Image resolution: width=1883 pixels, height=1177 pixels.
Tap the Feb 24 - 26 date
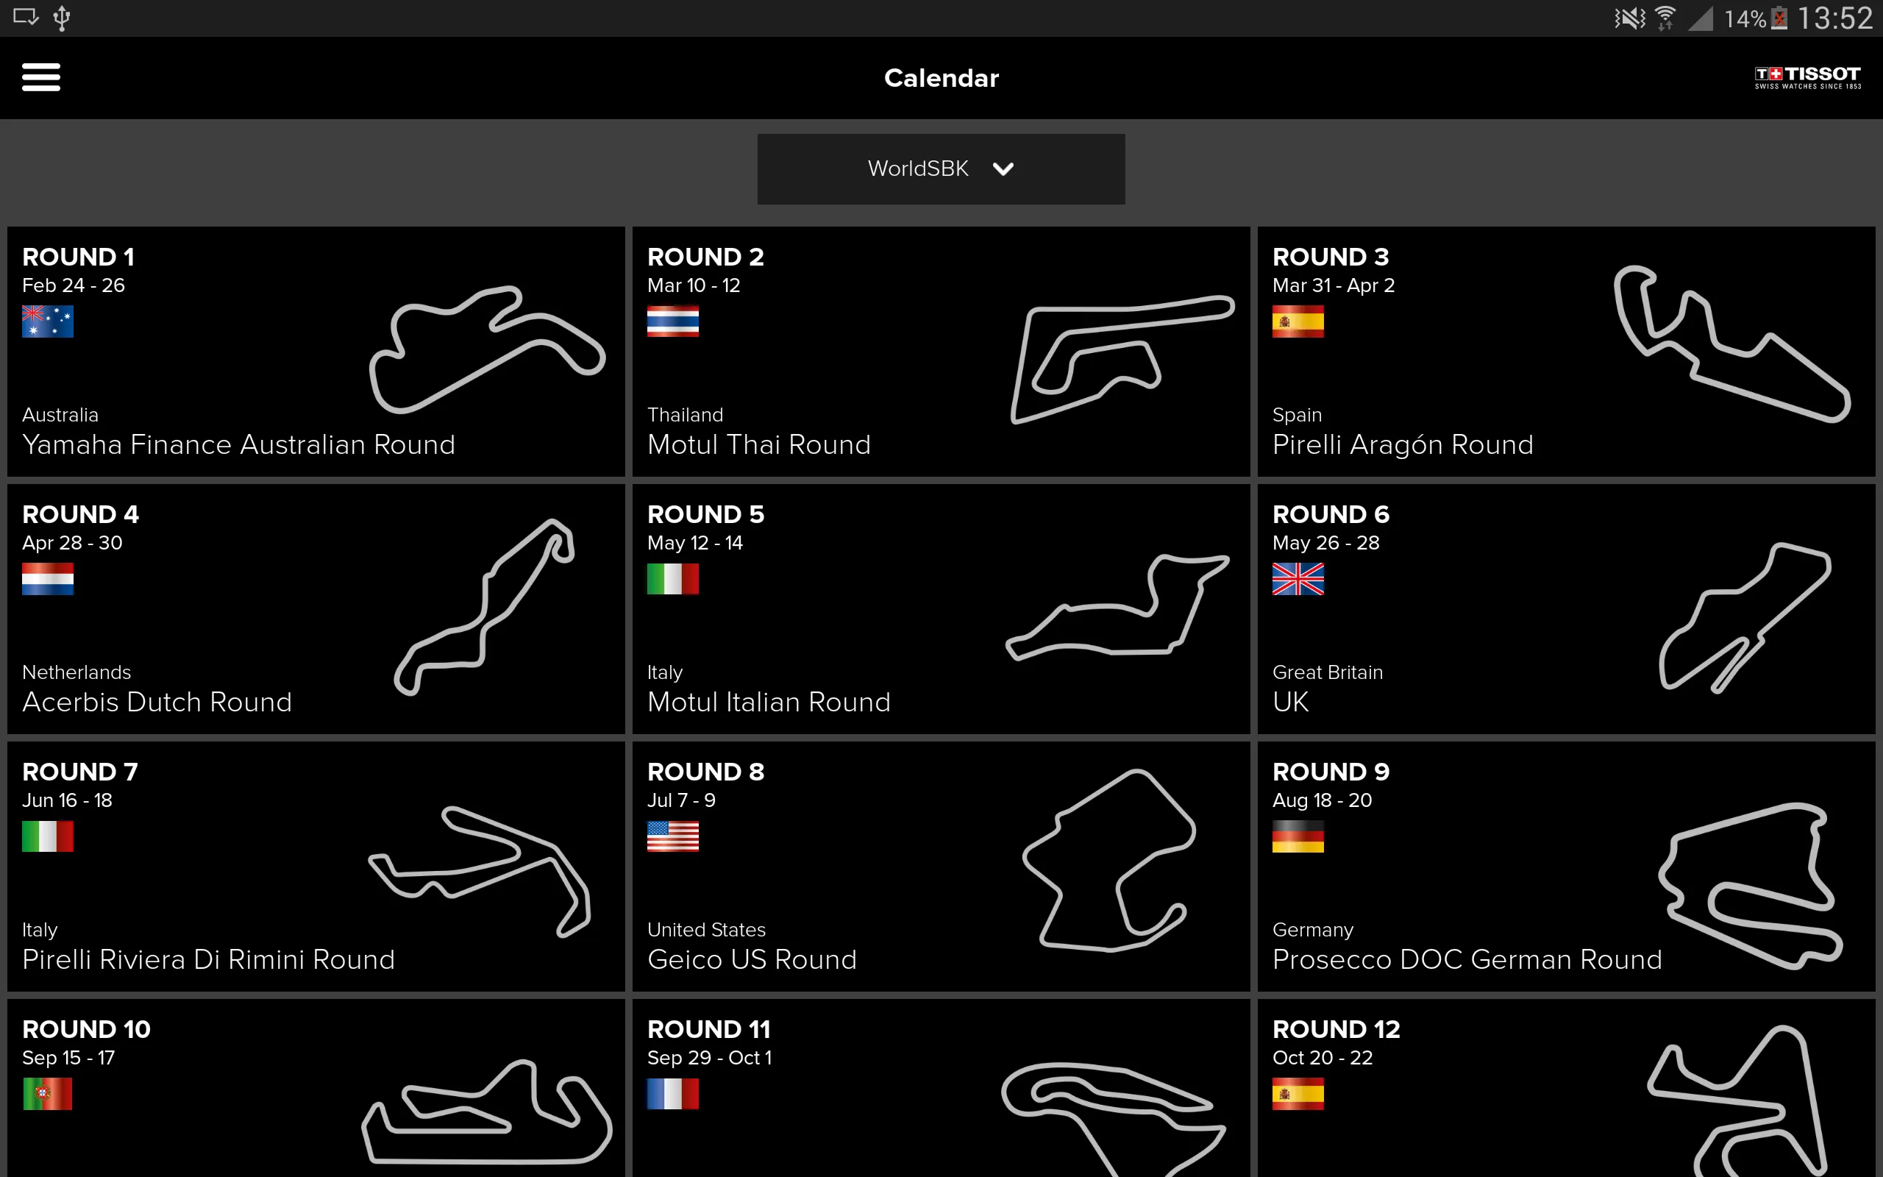click(73, 285)
